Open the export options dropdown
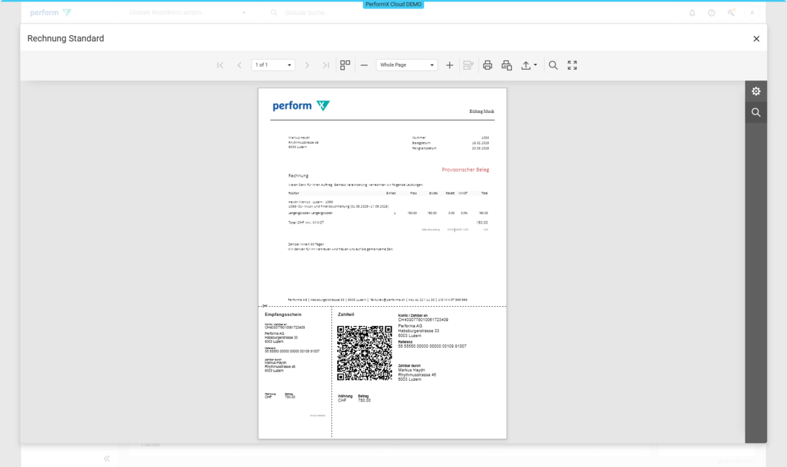Viewport: 787px width, 467px height. pos(529,65)
